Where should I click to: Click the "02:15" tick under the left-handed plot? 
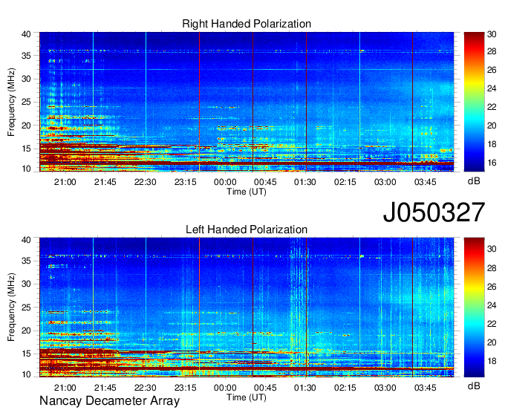[x=345, y=388]
